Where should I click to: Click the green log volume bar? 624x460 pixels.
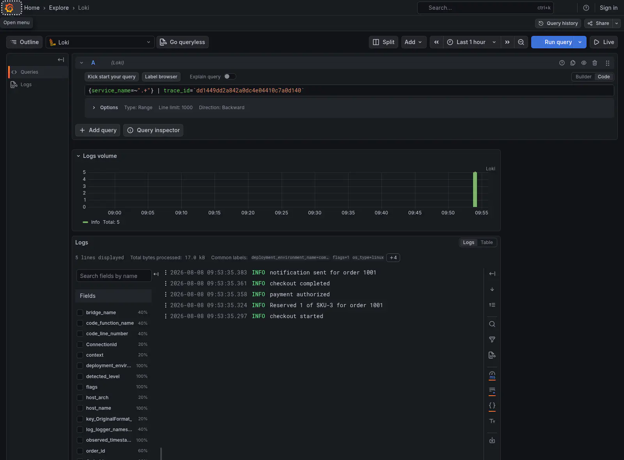pyautogui.click(x=475, y=189)
